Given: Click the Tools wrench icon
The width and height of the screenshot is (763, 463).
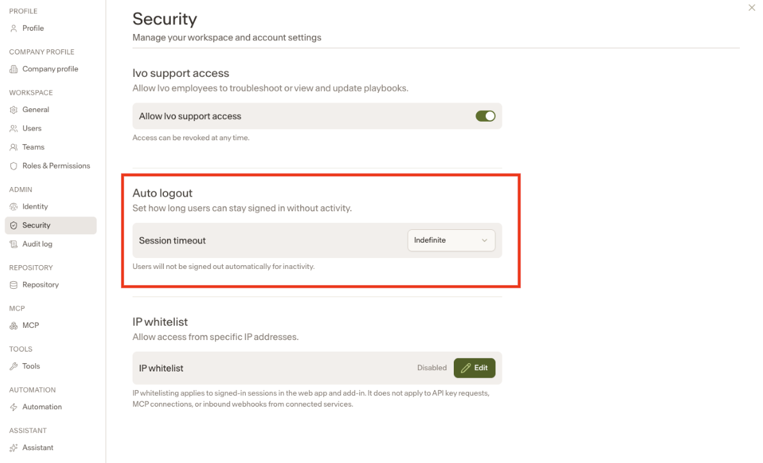Looking at the screenshot, I should click(x=13, y=366).
